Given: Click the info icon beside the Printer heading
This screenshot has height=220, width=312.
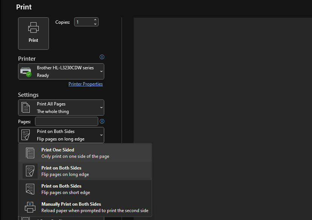Looking at the screenshot, I should coord(102,57).
